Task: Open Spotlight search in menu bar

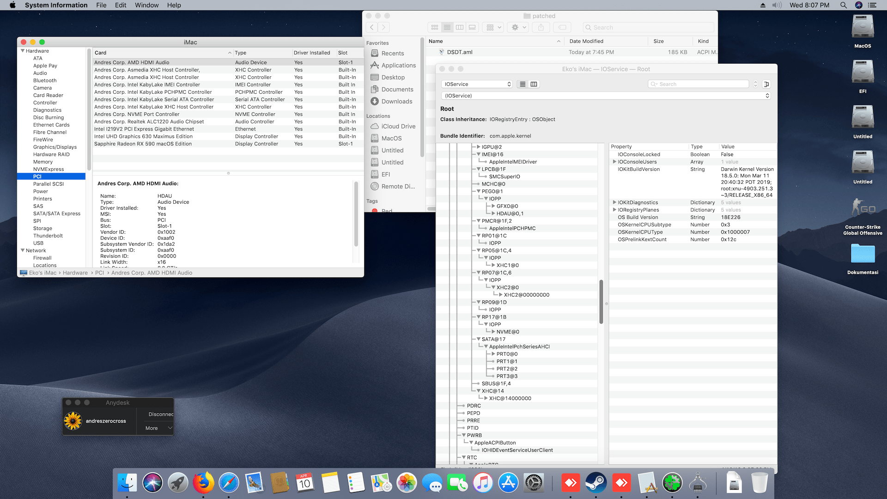Action: 843,5
